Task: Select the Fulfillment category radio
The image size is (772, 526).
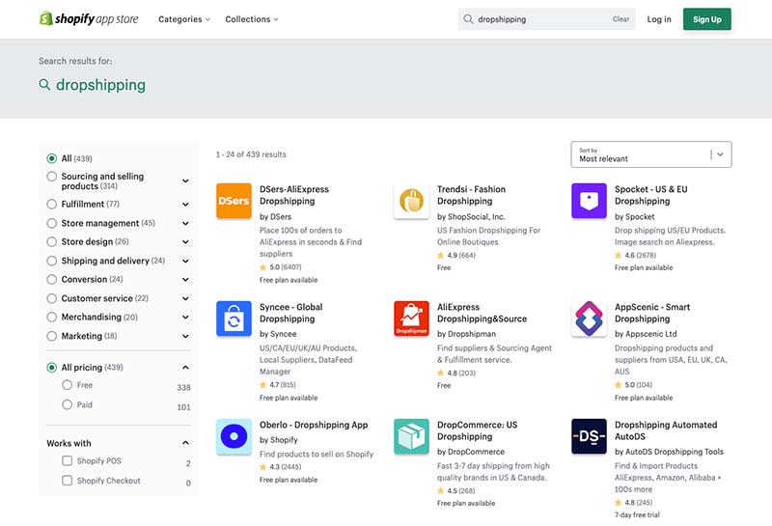Action: click(x=52, y=204)
